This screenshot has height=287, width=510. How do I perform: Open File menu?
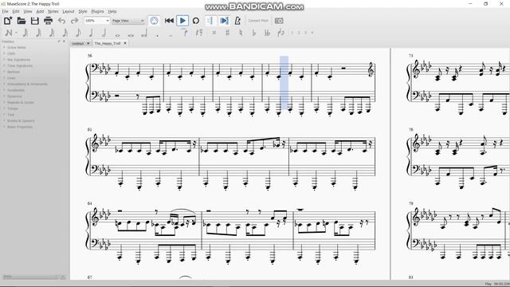(x=6, y=11)
